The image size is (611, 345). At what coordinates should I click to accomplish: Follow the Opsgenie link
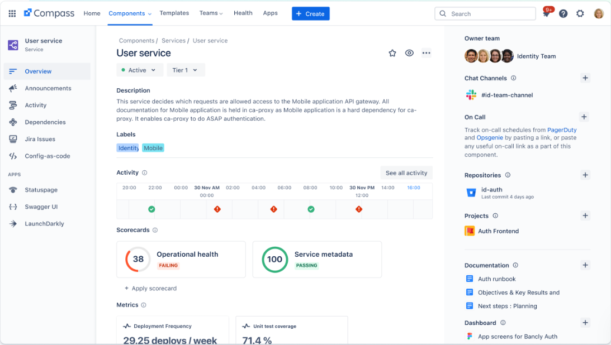click(490, 138)
